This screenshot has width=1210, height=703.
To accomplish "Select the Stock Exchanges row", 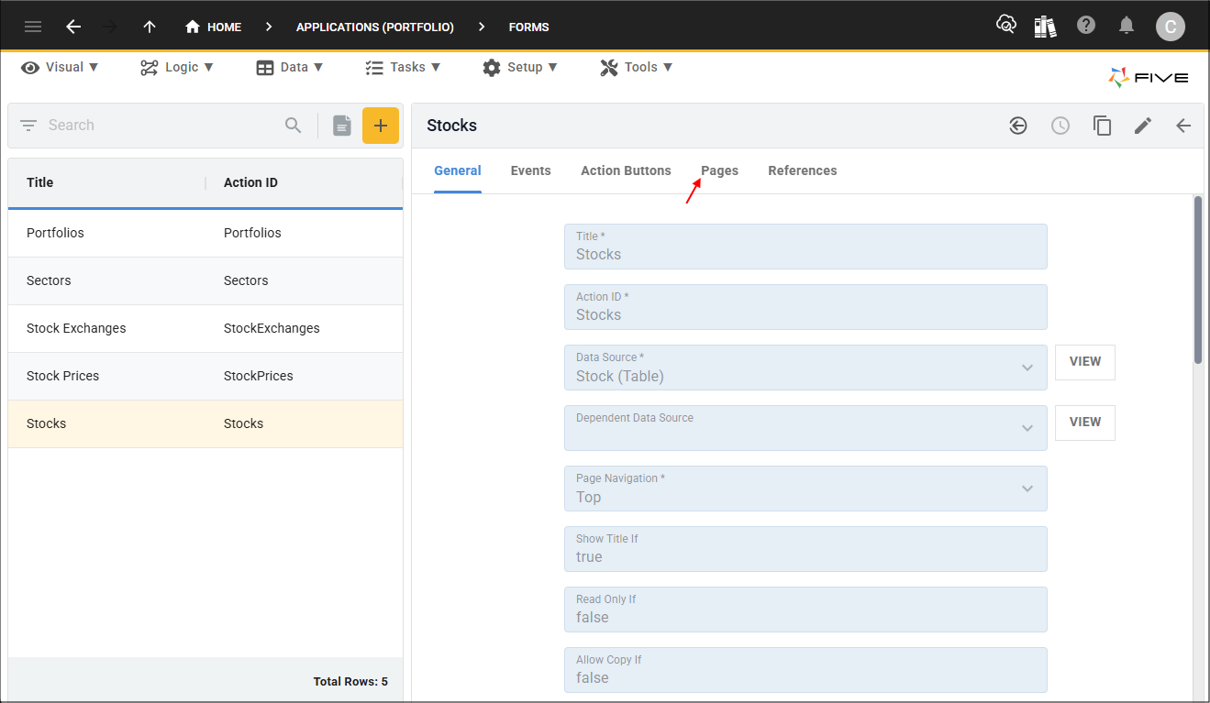I will [x=205, y=328].
